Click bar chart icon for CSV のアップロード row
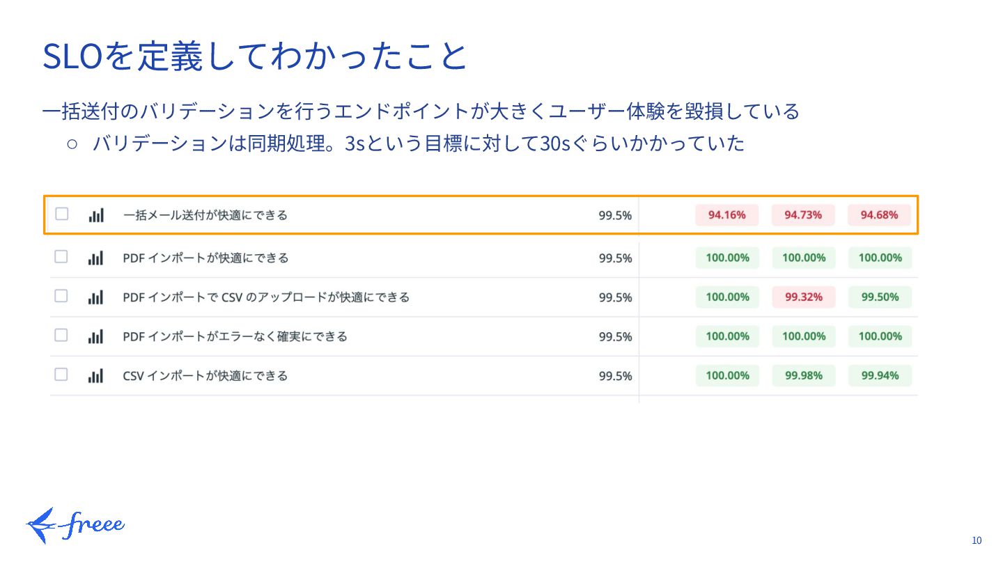This screenshot has width=1003, height=564. [x=96, y=297]
